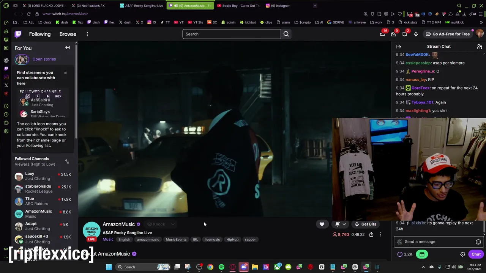Reload the browser page
Screen dimensions: 486x273
point(28,14)
